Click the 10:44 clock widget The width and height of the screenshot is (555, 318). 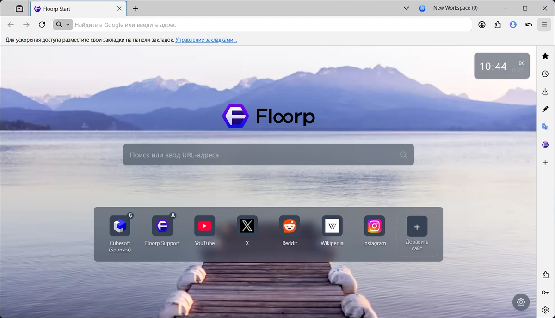click(x=502, y=66)
